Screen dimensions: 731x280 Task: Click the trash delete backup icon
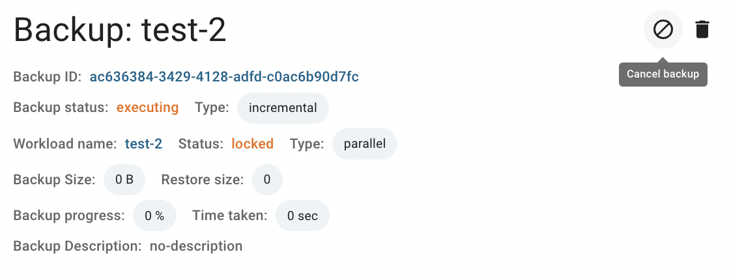(x=702, y=29)
